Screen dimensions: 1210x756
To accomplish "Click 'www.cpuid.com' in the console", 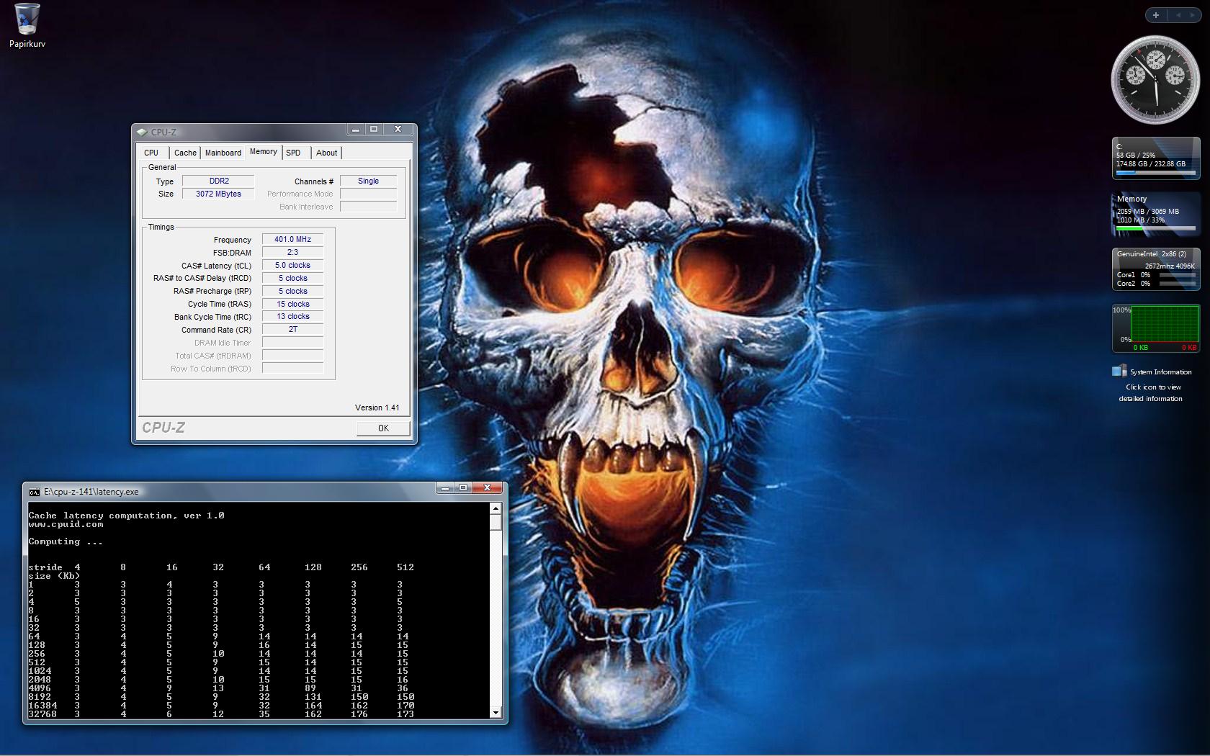I will (x=66, y=524).
